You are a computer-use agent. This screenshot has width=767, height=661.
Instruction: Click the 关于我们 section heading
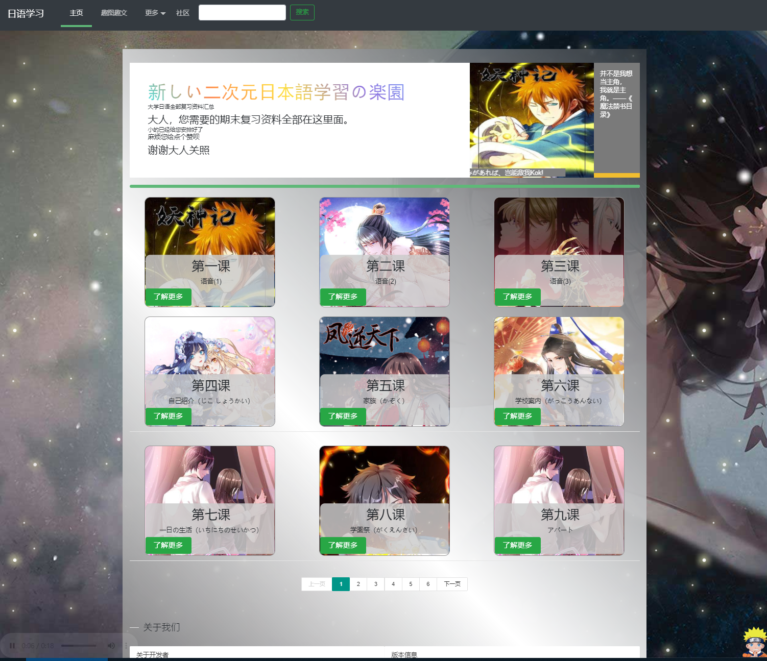coord(161,627)
